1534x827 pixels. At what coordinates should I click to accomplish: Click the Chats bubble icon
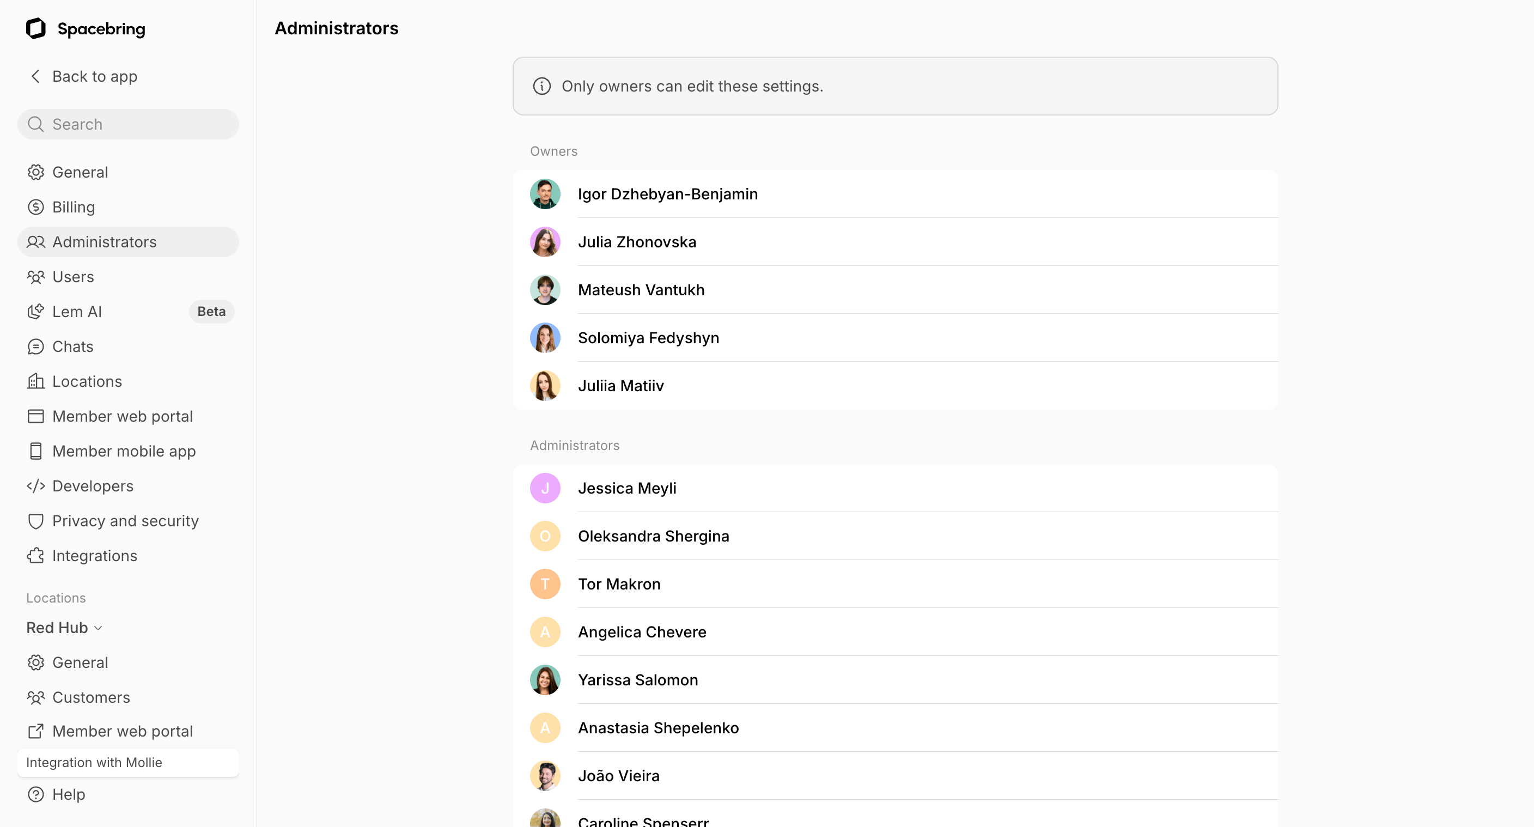[36, 346]
